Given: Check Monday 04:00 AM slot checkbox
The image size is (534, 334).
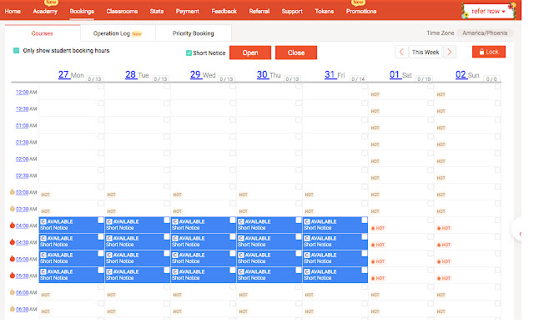Looking at the screenshot, I should [101, 220].
